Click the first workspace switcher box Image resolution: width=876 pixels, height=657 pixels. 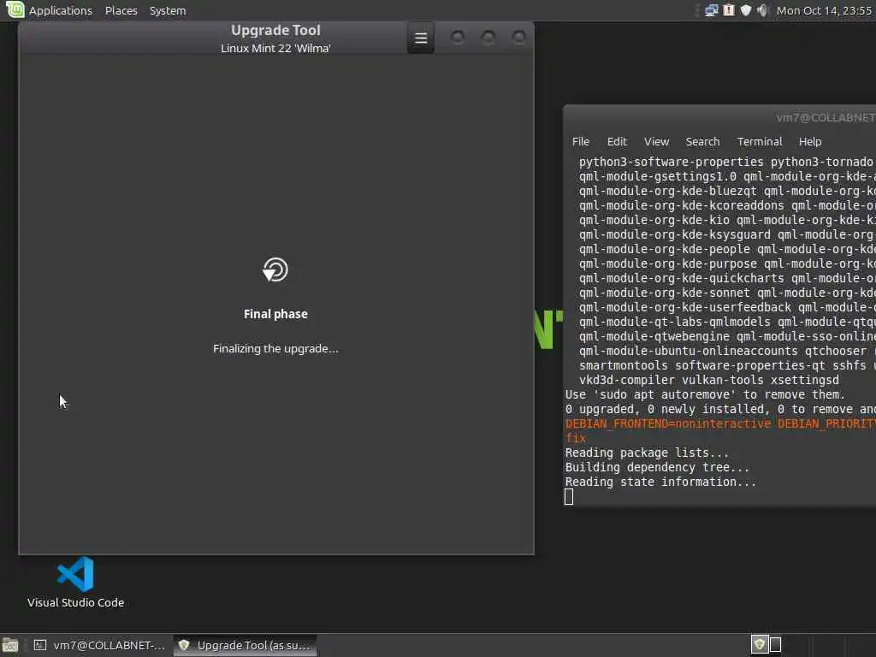coord(759,645)
